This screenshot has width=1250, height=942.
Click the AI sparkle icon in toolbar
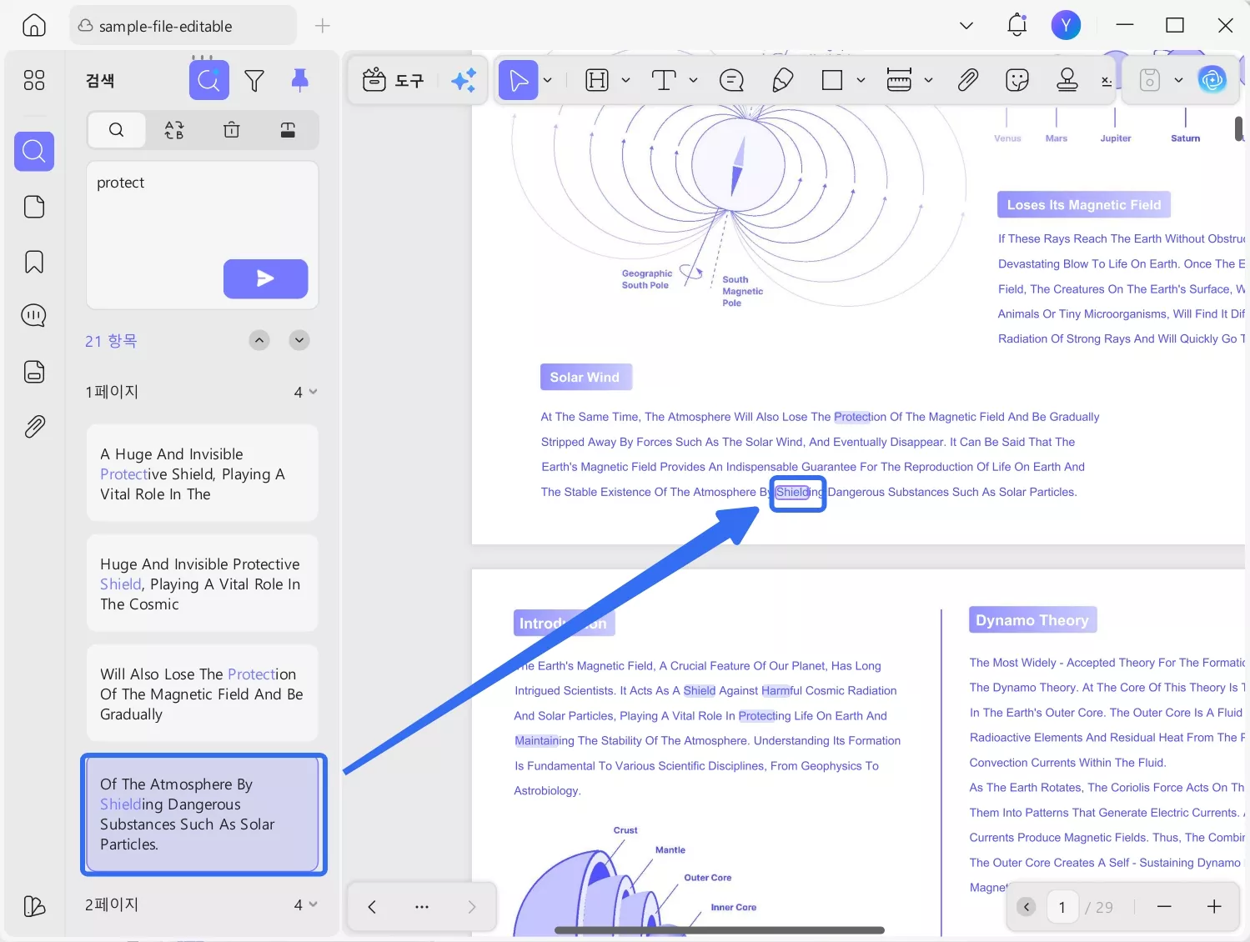point(464,80)
